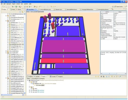Click the Package Explorer horizontal scrollbar
This screenshot has width=128, height=100.
pos(12,95)
